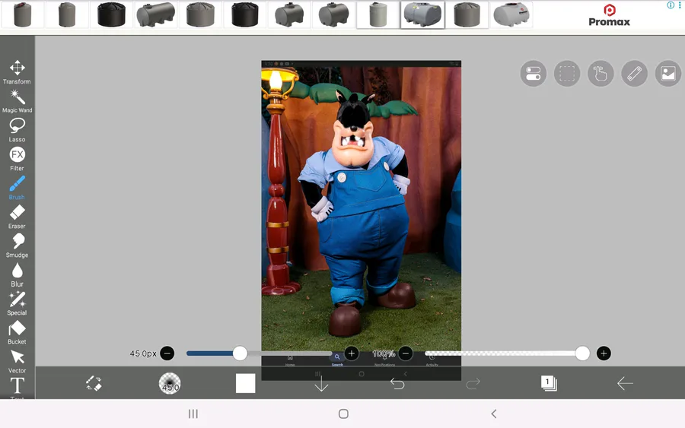Increase brush thickness with plus button
The width and height of the screenshot is (685, 428).
(x=352, y=353)
